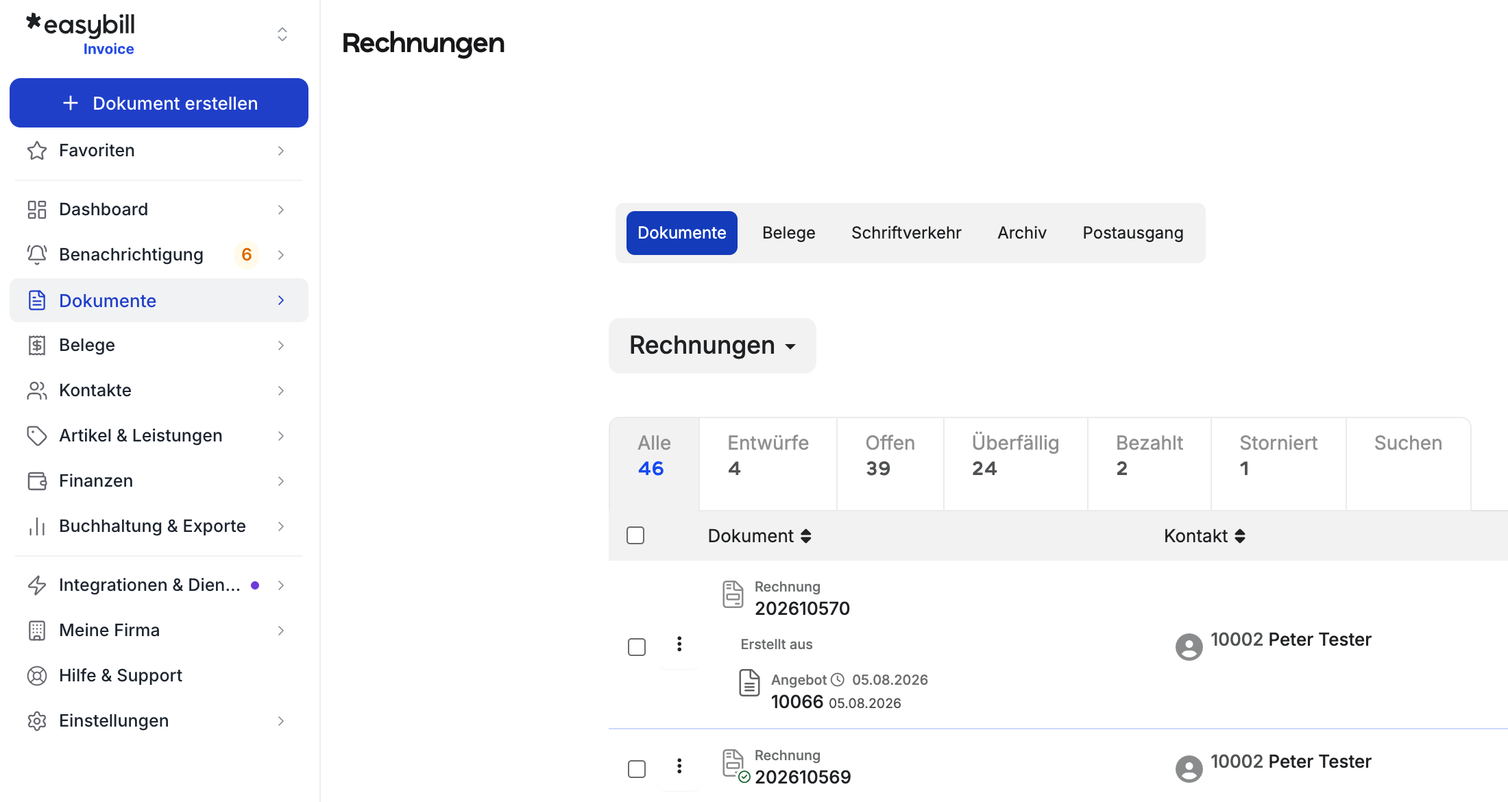Image resolution: width=1508 pixels, height=802 pixels.
Task: Click avatar icon for Peter Tester on 202610569
Action: pyautogui.click(x=1189, y=768)
